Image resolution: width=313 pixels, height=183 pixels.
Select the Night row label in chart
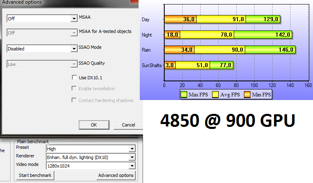[x=147, y=35]
